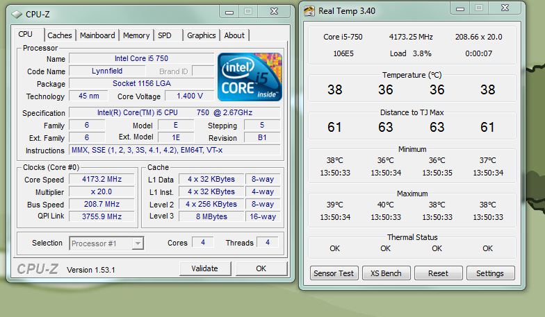Click OK button in CPU-Z
This screenshot has height=317, width=545.
[261, 268]
